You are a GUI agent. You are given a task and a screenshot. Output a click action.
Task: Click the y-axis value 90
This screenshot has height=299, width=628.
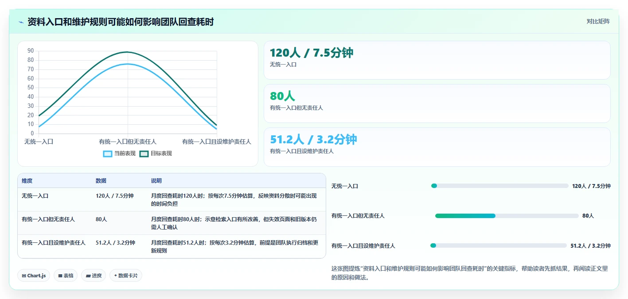[x=31, y=50]
